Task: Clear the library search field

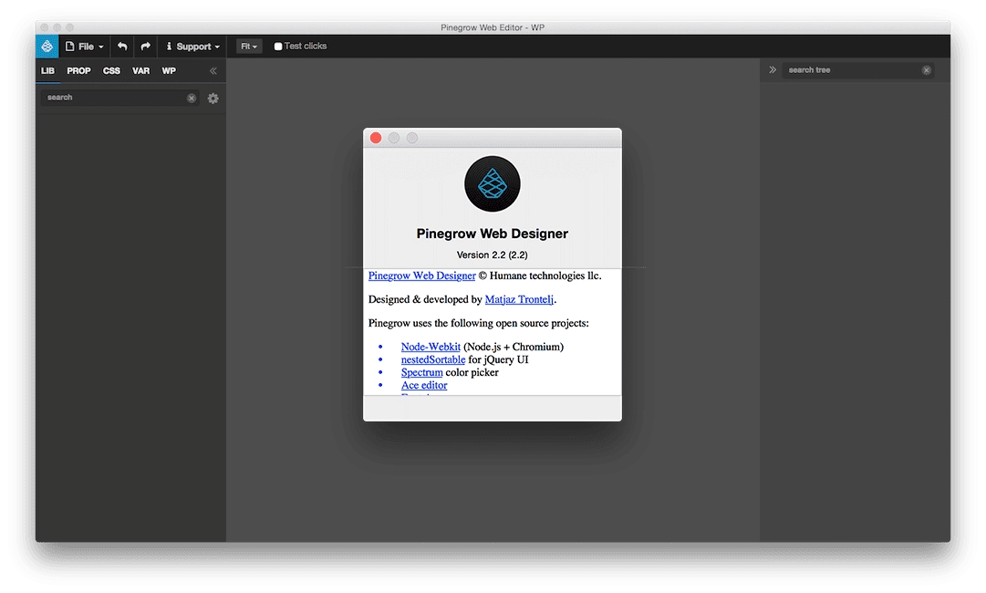Action: tap(192, 99)
